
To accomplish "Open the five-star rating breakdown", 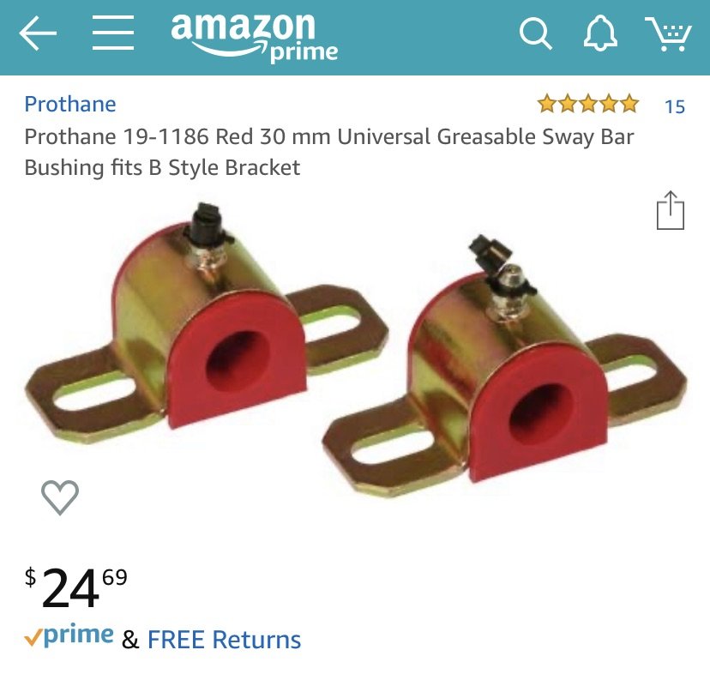I will click(x=588, y=104).
